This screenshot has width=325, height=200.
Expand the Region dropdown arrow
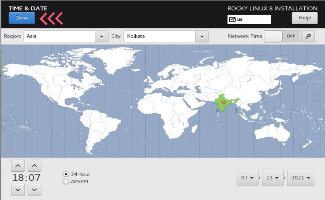coord(102,37)
